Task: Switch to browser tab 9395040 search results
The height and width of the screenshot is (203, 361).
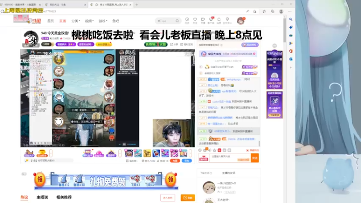Action: 21,5
